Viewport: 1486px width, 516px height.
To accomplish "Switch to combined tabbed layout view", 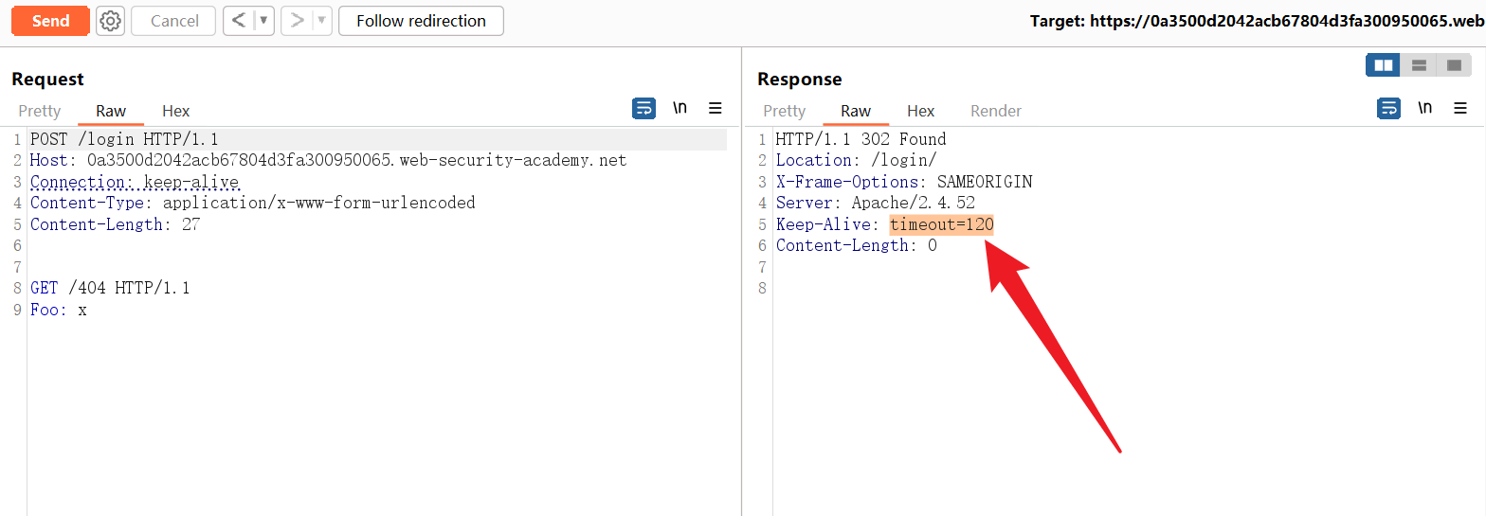I will click(1454, 65).
